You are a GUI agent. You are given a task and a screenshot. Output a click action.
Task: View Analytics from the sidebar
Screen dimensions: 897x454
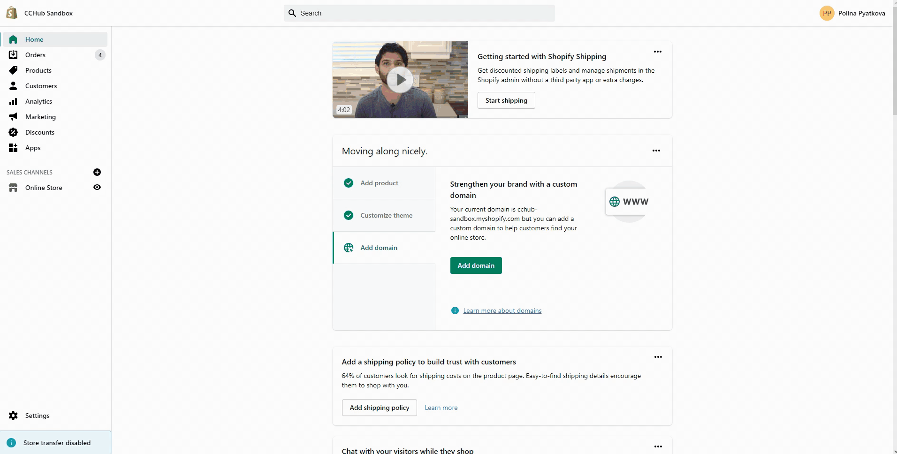coord(38,101)
